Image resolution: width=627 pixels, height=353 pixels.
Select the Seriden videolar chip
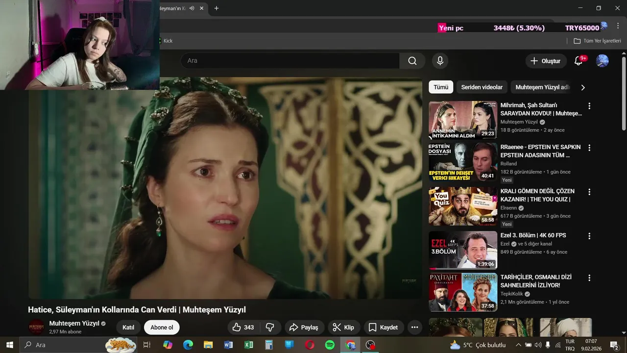pyautogui.click(x=482, y=87)
